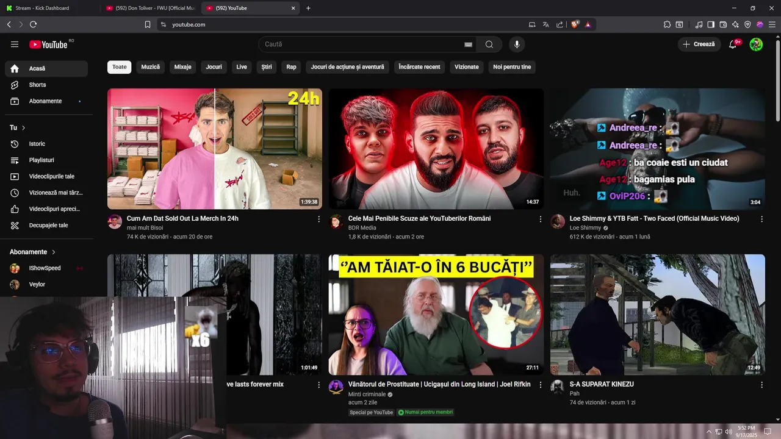The height and width of the screenshot is (439, 781).
Task: Select the Vizionate filter chip
Action: coord(467,67)
